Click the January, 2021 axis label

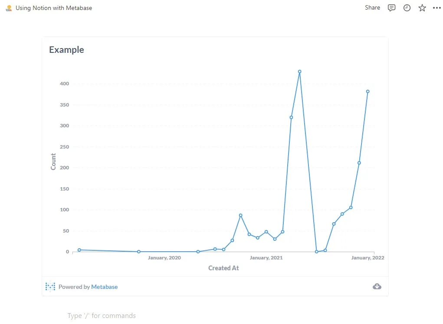(x=266, y=258)
